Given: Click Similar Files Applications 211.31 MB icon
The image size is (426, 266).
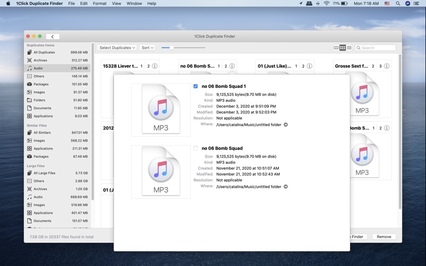Looking at the screenshot, I should tap(29, 148).
